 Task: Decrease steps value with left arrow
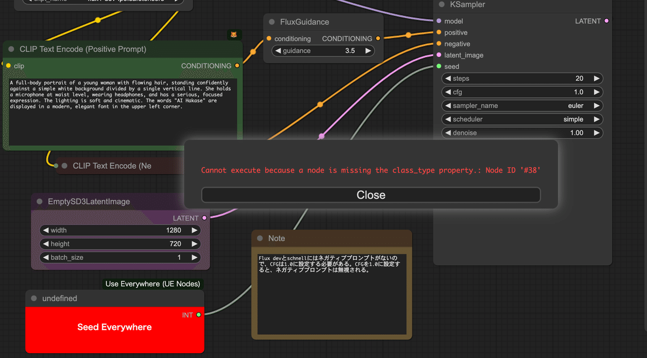click(x=448, y=79)
